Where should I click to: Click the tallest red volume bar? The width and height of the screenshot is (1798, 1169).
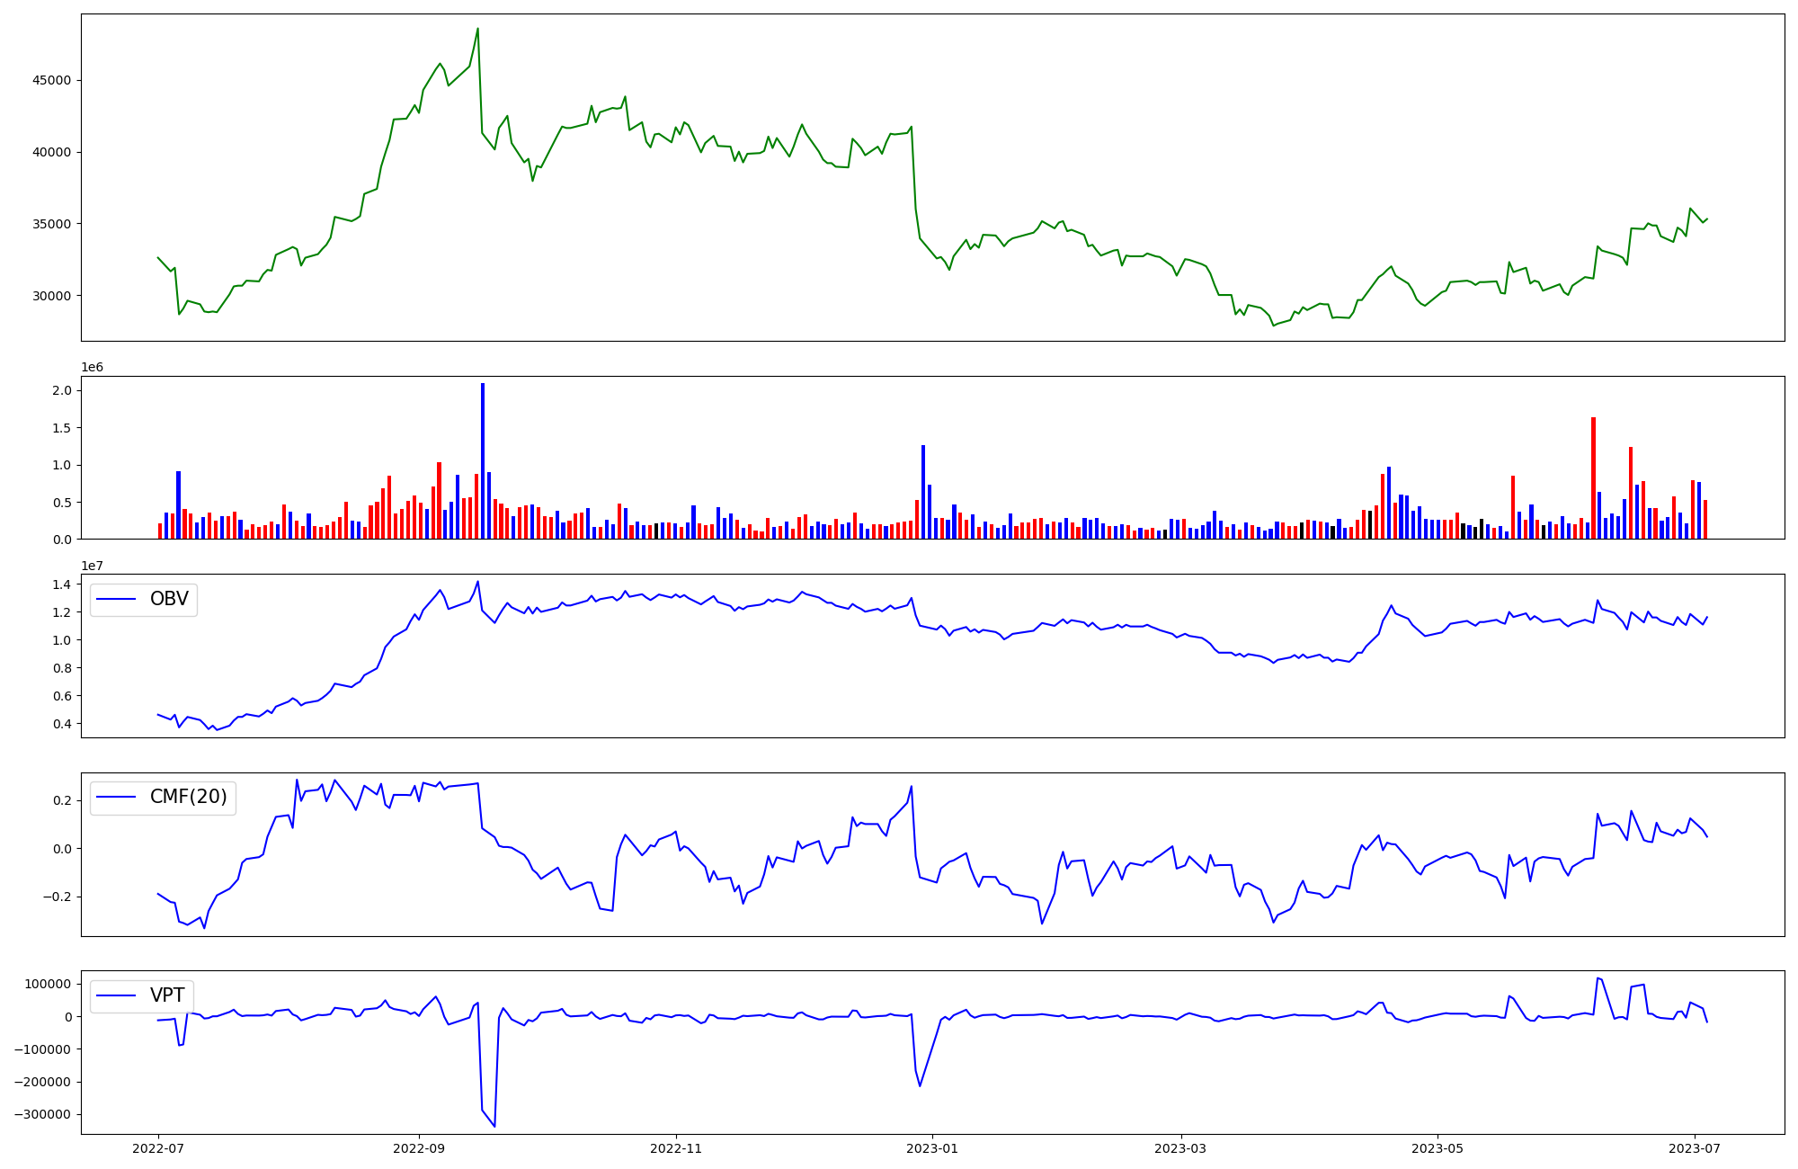pyautogui.click(x=1593, y=477)
